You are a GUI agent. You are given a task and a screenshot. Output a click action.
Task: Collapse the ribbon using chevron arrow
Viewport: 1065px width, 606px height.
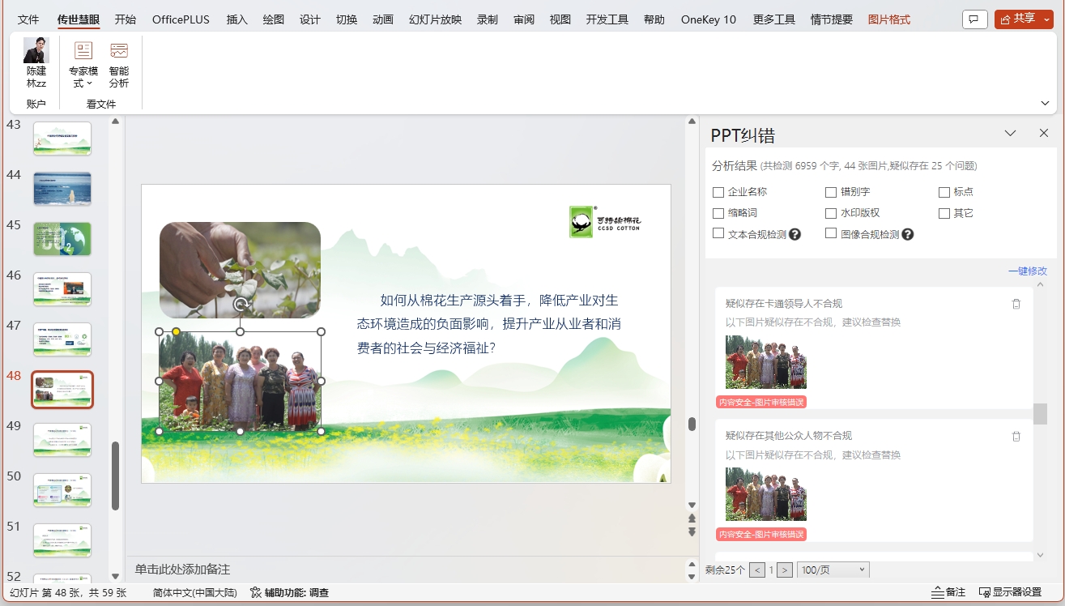click(x=1045, y=103)
